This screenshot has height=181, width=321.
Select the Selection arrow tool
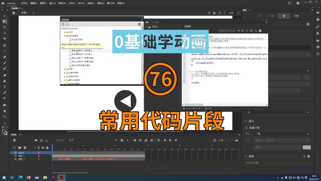coord(4,16)
